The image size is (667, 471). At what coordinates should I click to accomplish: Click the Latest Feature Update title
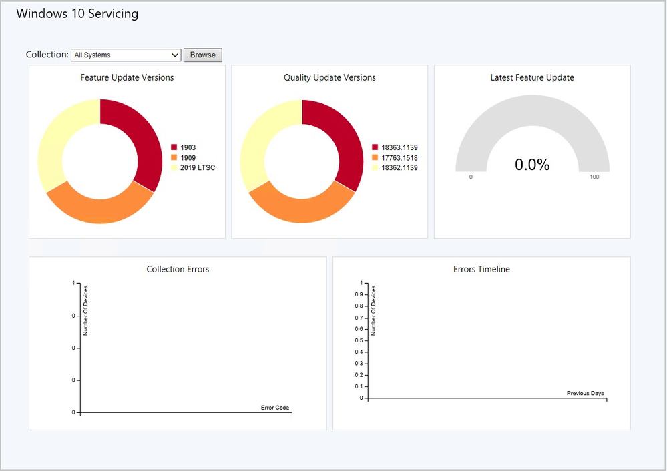coord(532,77)
